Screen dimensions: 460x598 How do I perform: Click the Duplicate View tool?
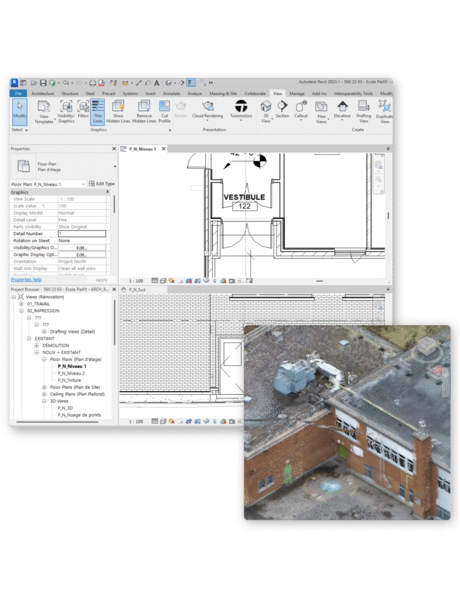point(385,112)
